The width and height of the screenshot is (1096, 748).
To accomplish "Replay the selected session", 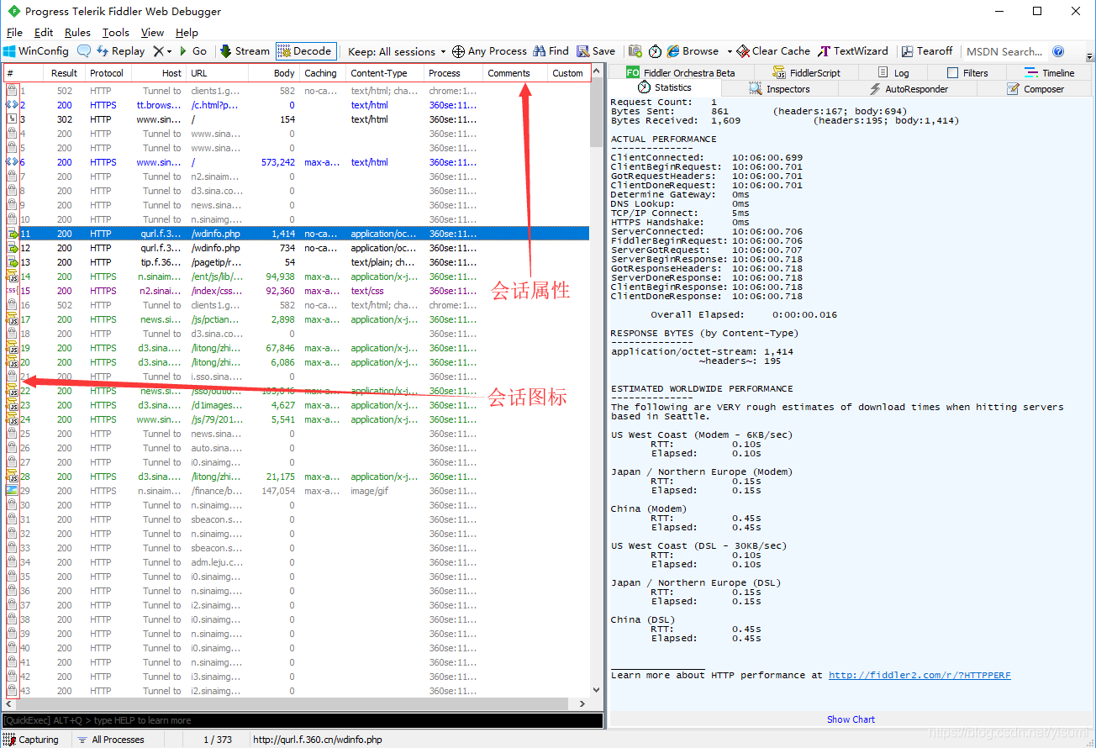I will click(x=120, y=51).
